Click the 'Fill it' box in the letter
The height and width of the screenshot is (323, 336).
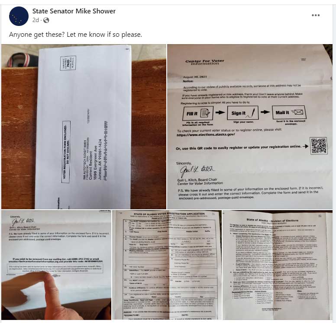(198, 113)
